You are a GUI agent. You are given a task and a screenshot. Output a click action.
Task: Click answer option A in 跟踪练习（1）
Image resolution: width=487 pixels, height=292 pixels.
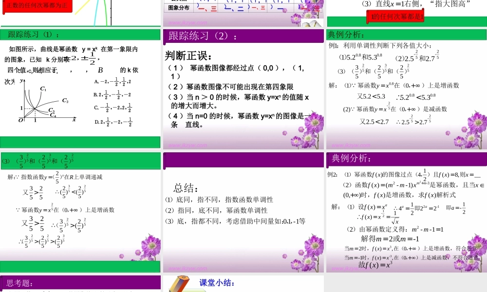(112, 82)
